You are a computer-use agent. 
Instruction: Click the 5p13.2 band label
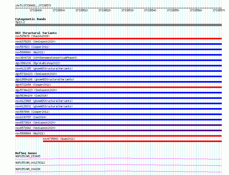click(x=20, y=22)
